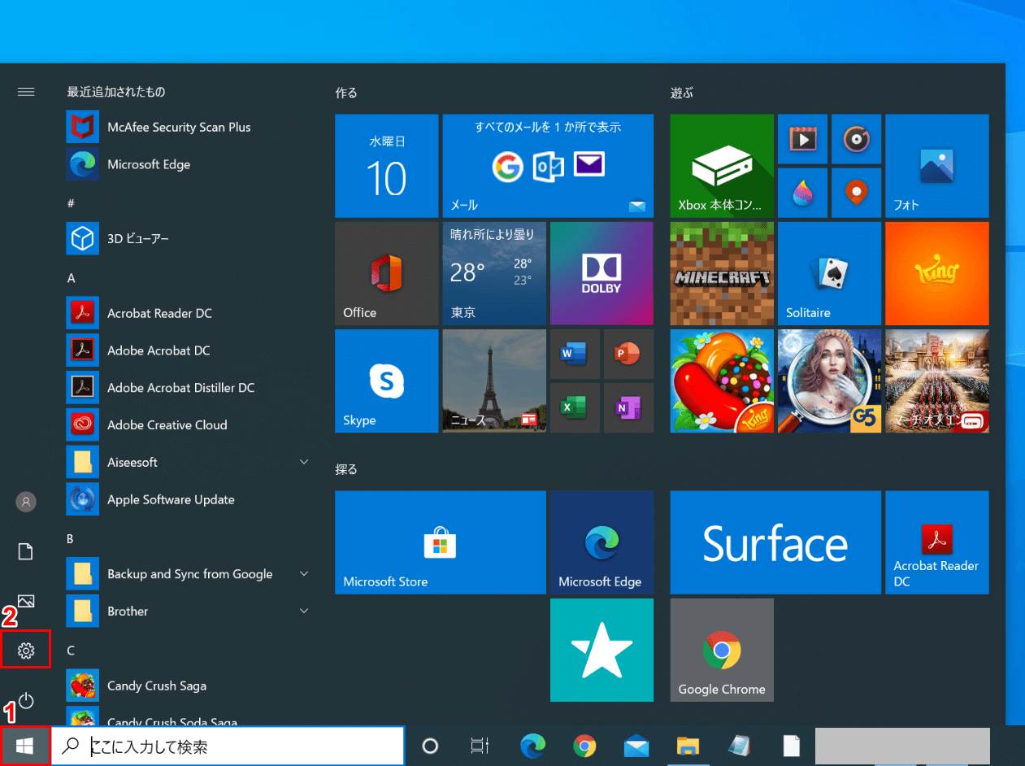
Task: Open the ニュース tile
Action: pyautogui.click(x=494, y=381)
